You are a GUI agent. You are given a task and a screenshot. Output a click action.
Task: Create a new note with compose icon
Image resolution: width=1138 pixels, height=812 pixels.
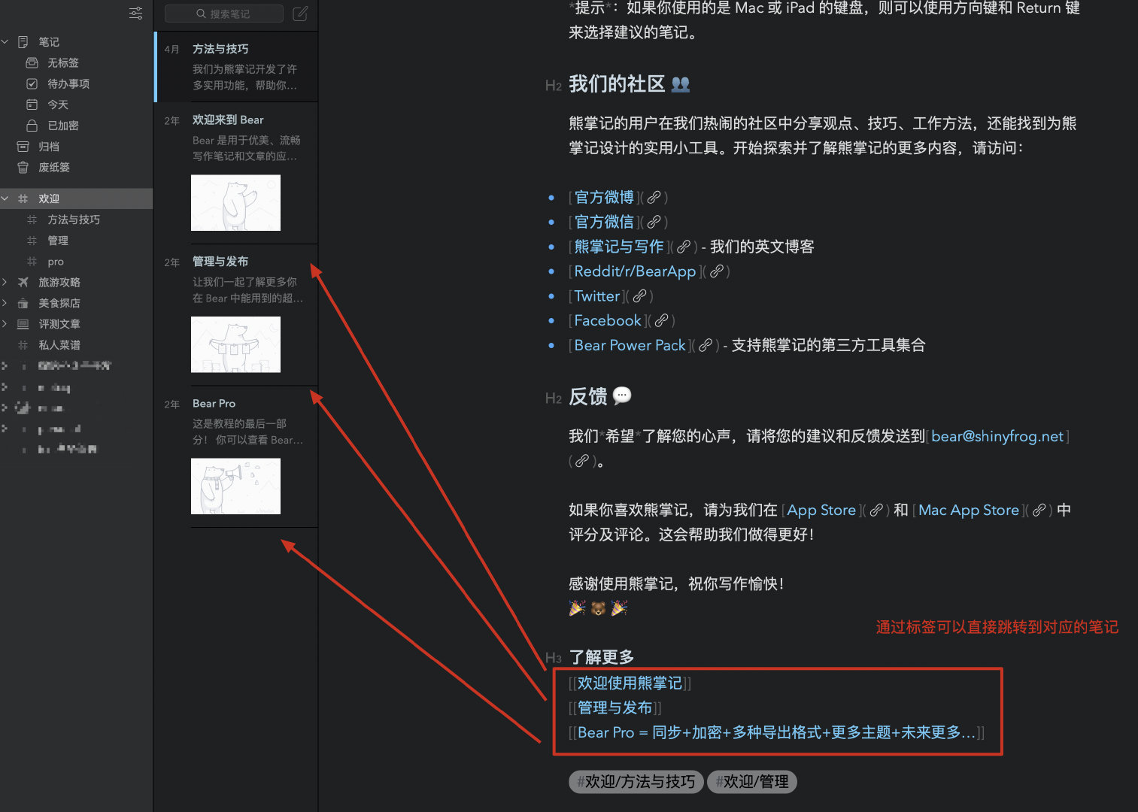pos(300,14)
